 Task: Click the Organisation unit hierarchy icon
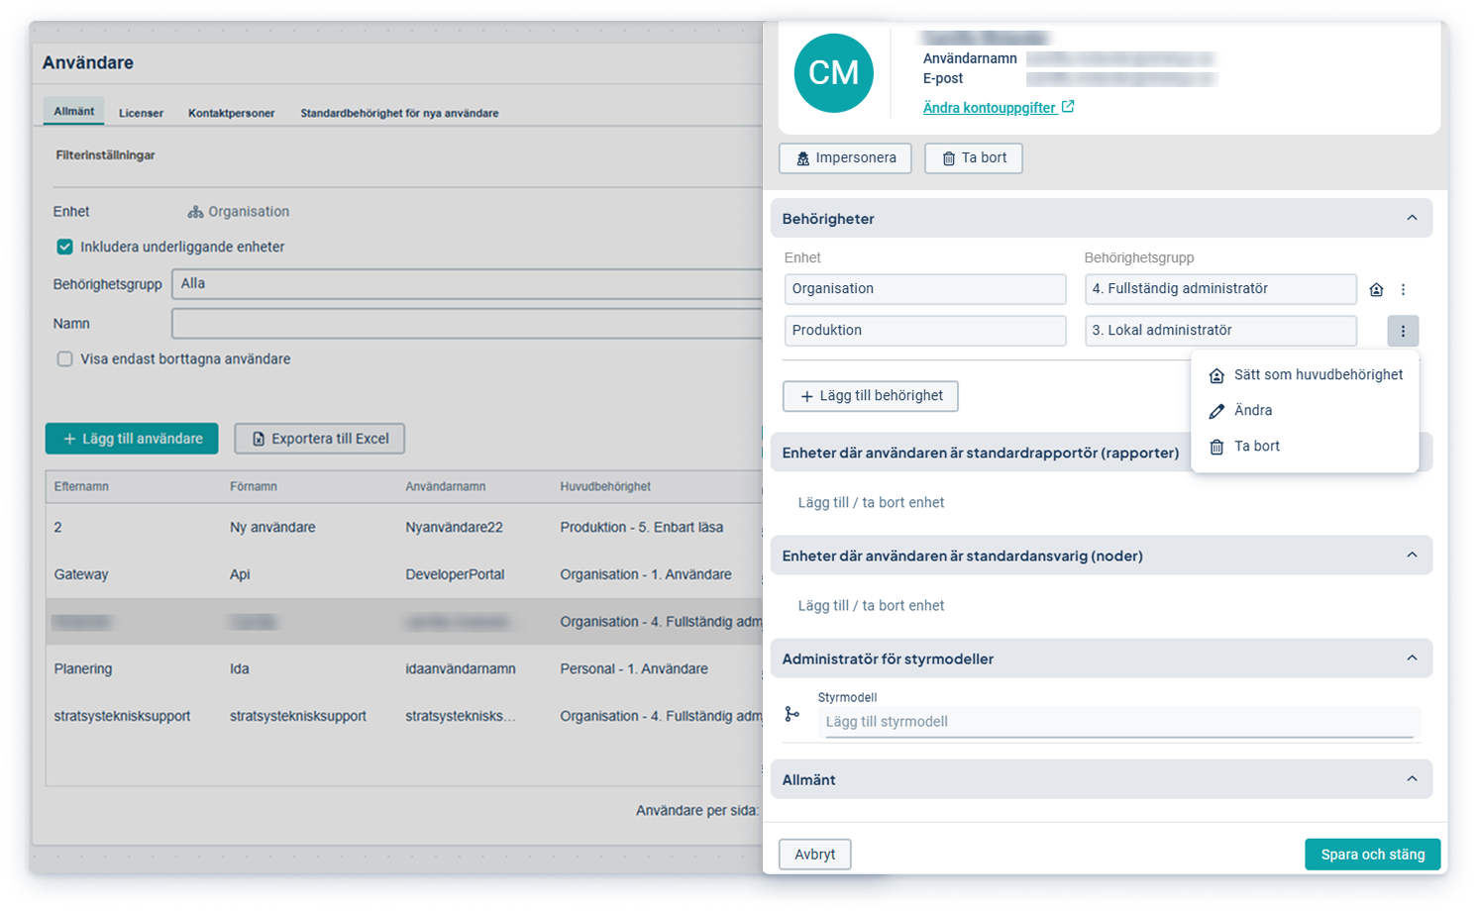[x=195, y=212]
